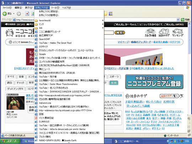Click the IE icon of favorite makaroni.org
Image resolution: width=192 pixels, height=144 pixels.
[36, 103]
